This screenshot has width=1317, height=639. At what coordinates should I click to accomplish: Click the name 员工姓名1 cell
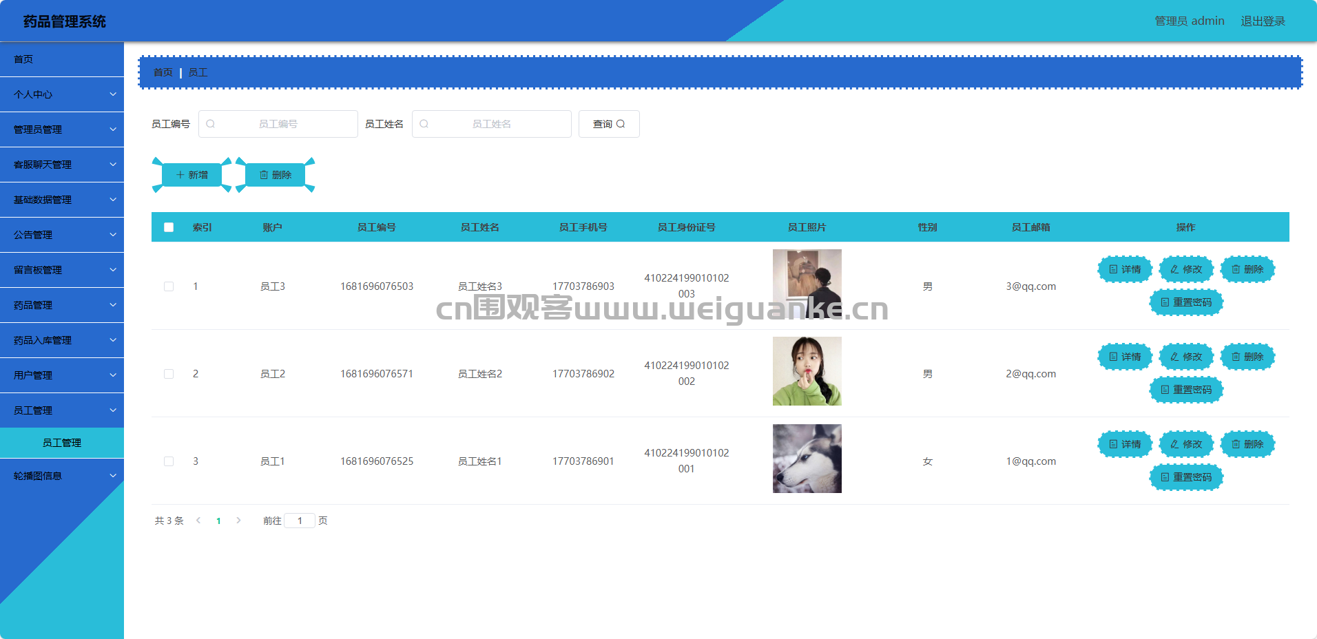click(480, 461)
